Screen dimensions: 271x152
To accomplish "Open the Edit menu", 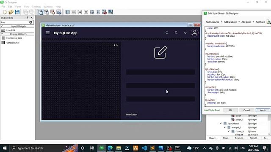I will point(10,7).
